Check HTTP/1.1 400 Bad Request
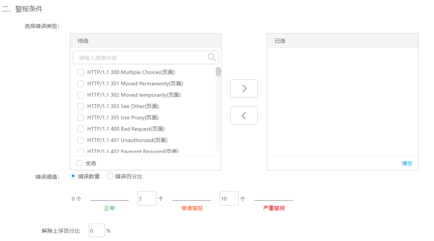Image resolution: width=434 pixels, height=241 pixels. 80,129
